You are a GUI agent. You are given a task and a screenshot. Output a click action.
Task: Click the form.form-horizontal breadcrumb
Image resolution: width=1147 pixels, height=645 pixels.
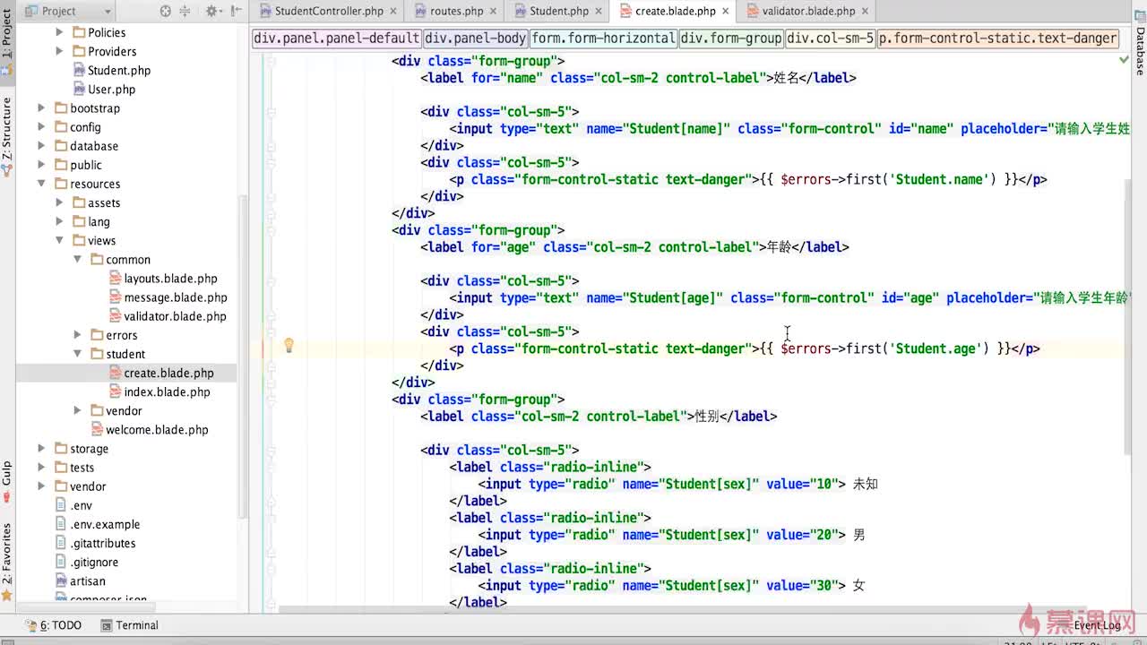(603, 39)
